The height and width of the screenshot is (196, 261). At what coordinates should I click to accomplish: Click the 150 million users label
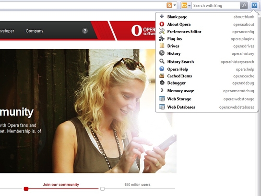click(137, 184)
